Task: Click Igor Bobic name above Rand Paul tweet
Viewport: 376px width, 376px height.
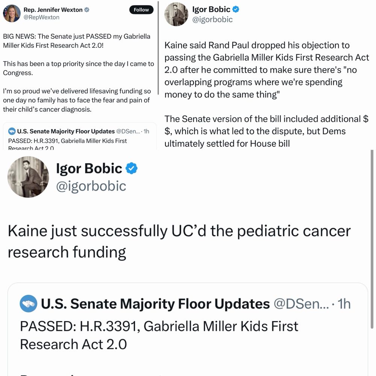Action: [211, 9]
